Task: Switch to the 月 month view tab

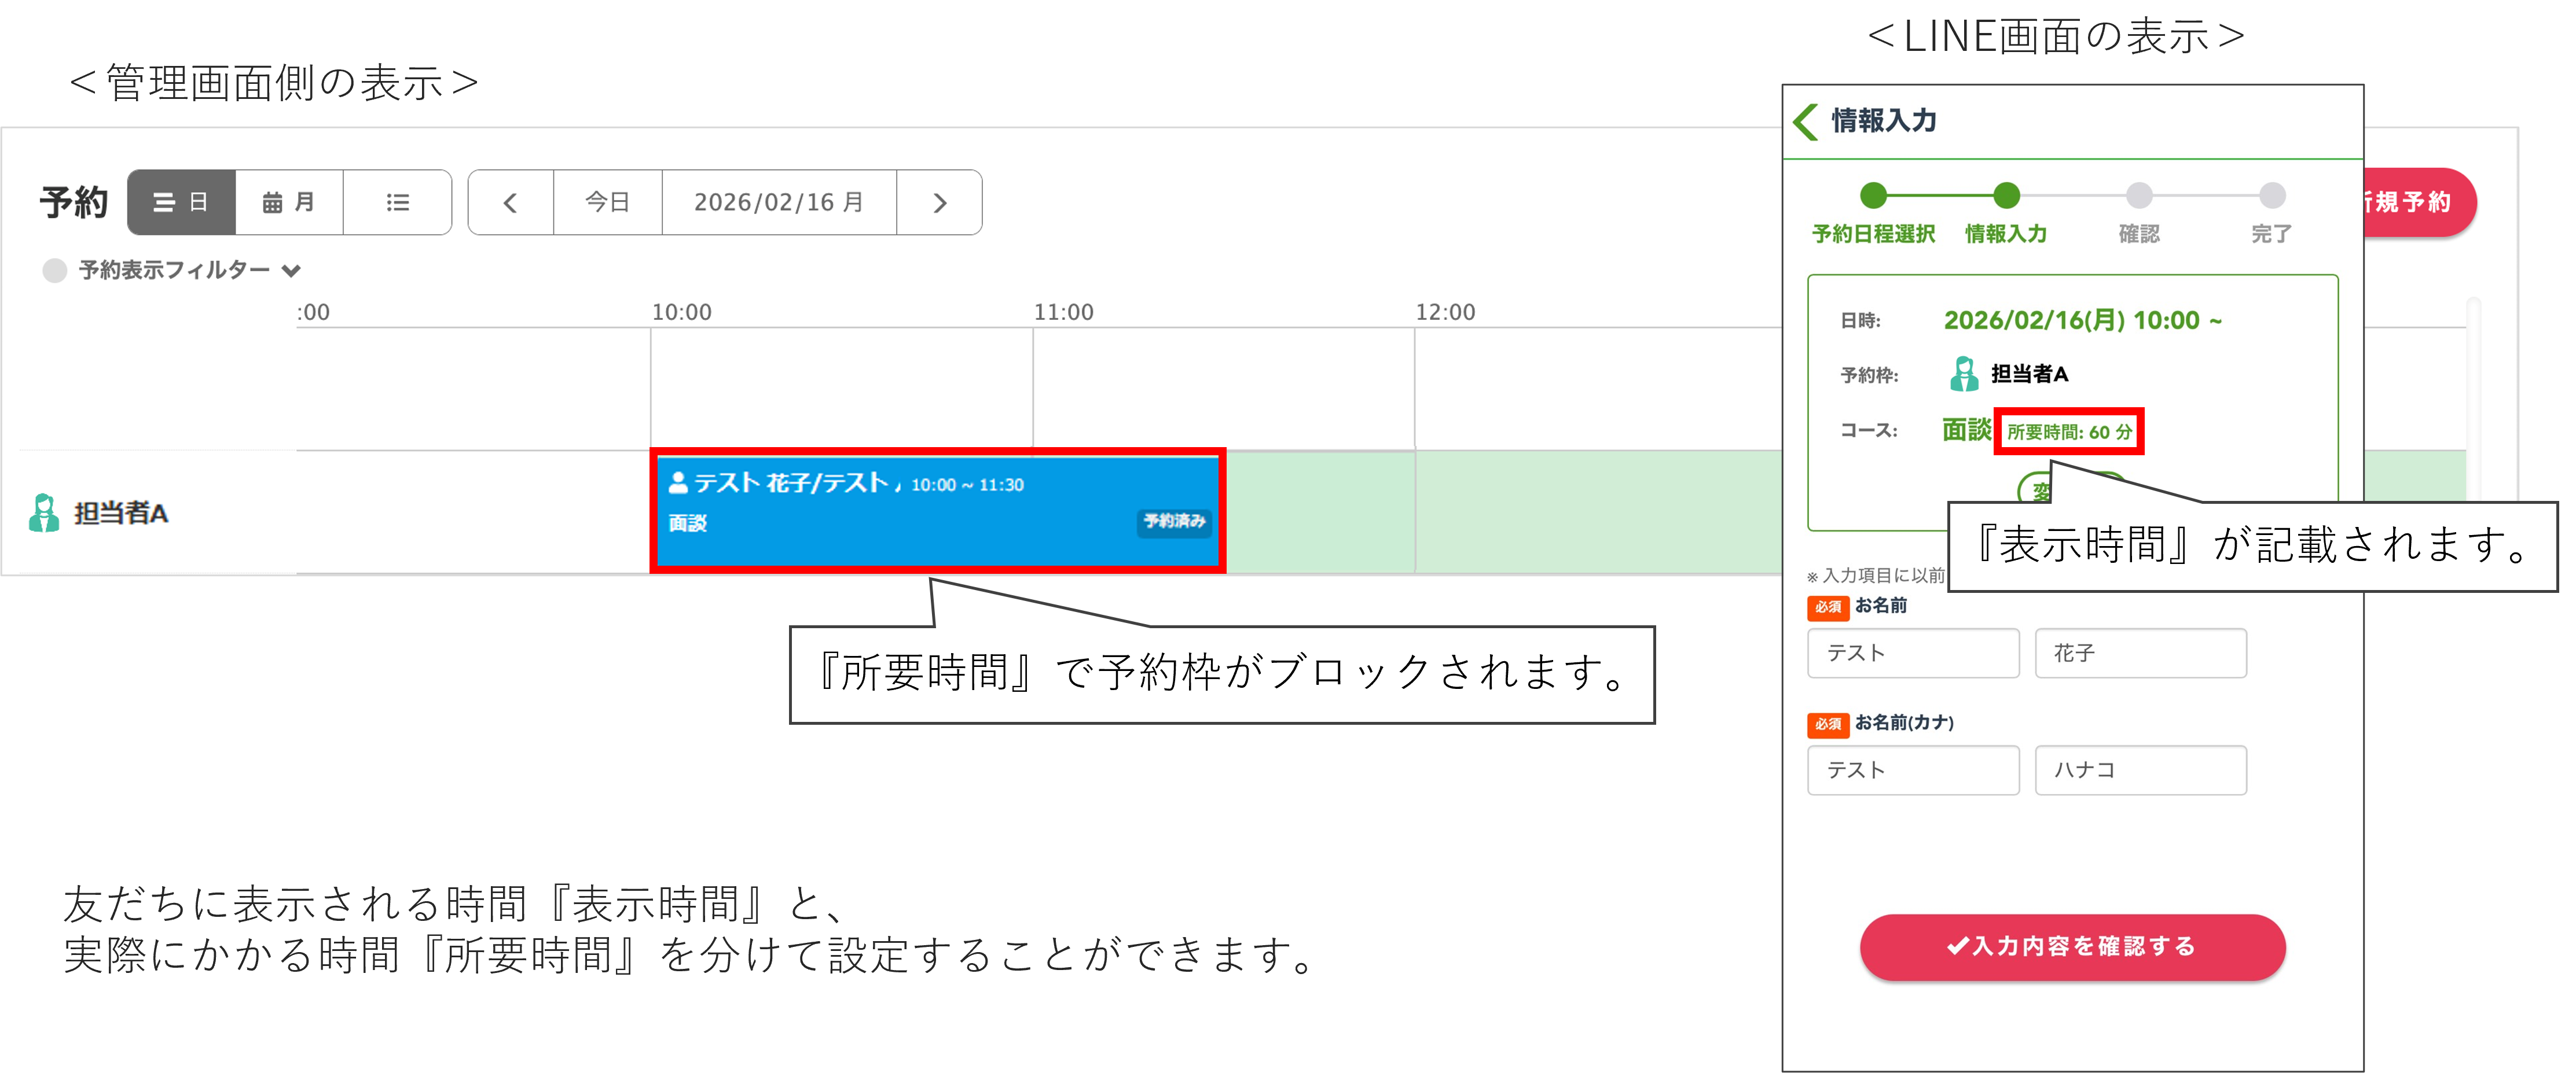Action: [288, 202]
